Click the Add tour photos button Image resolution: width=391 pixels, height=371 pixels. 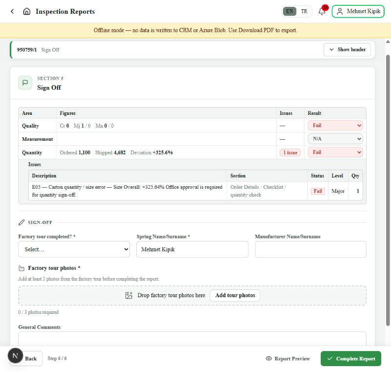coord(235,295)
